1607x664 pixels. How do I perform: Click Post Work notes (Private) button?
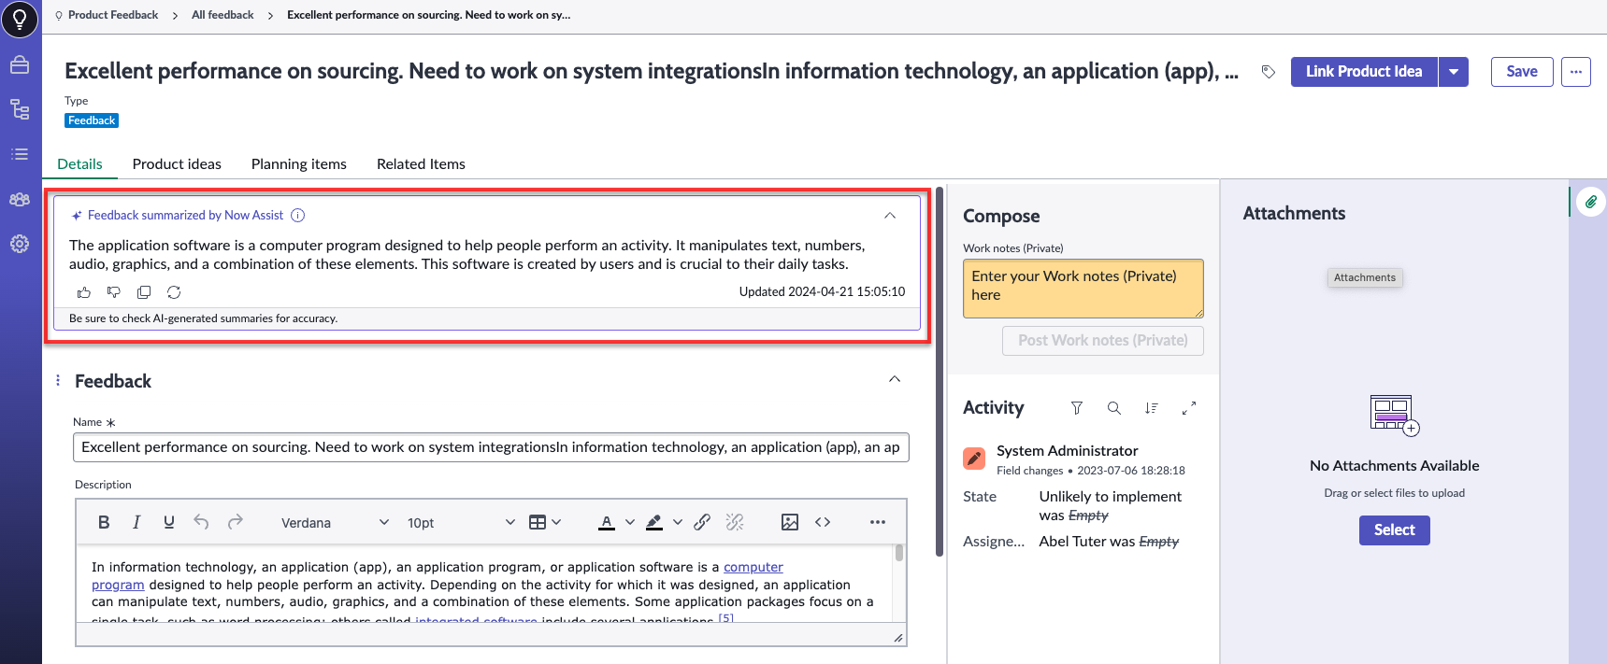point(1103,341)
